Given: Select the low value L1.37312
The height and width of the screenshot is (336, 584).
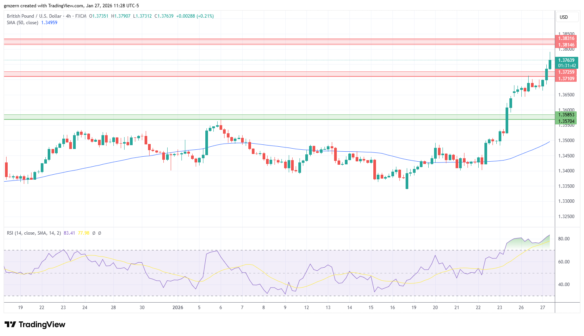Looking at the screenshot, I should pyautogui.click(x=142, y=16).
